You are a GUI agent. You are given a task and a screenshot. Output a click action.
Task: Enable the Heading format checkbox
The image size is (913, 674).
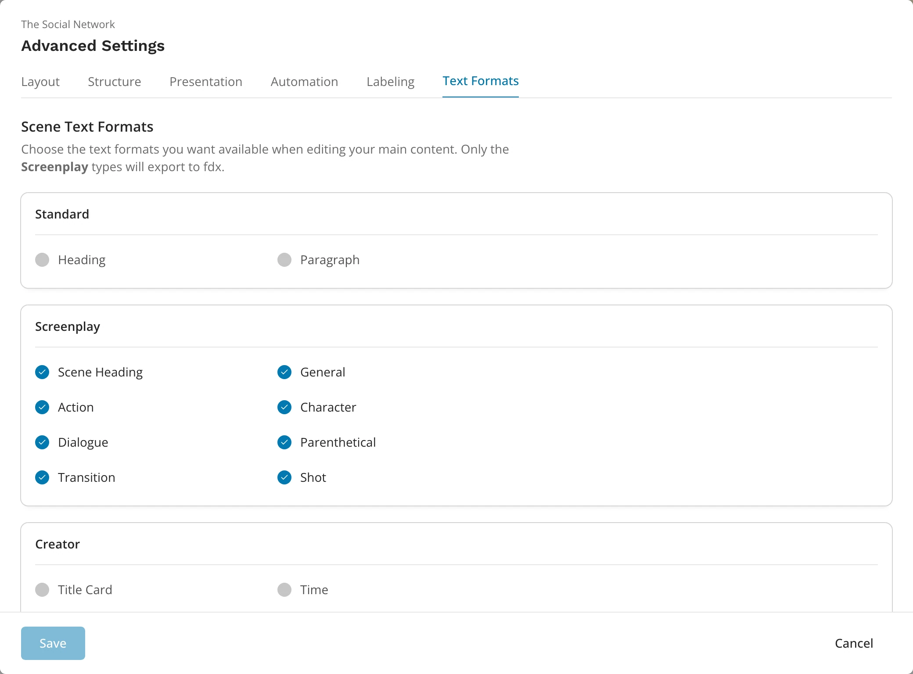coord(42,260)
